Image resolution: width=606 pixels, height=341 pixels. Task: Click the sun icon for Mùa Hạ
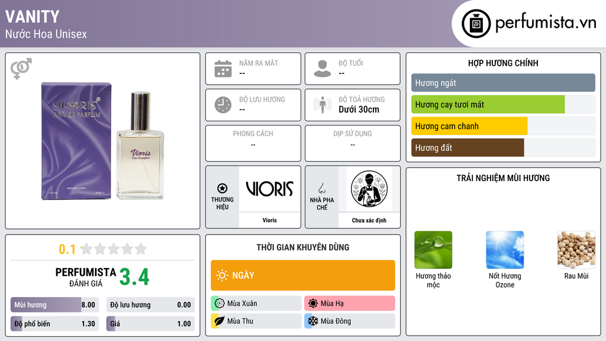click(313, 304)
